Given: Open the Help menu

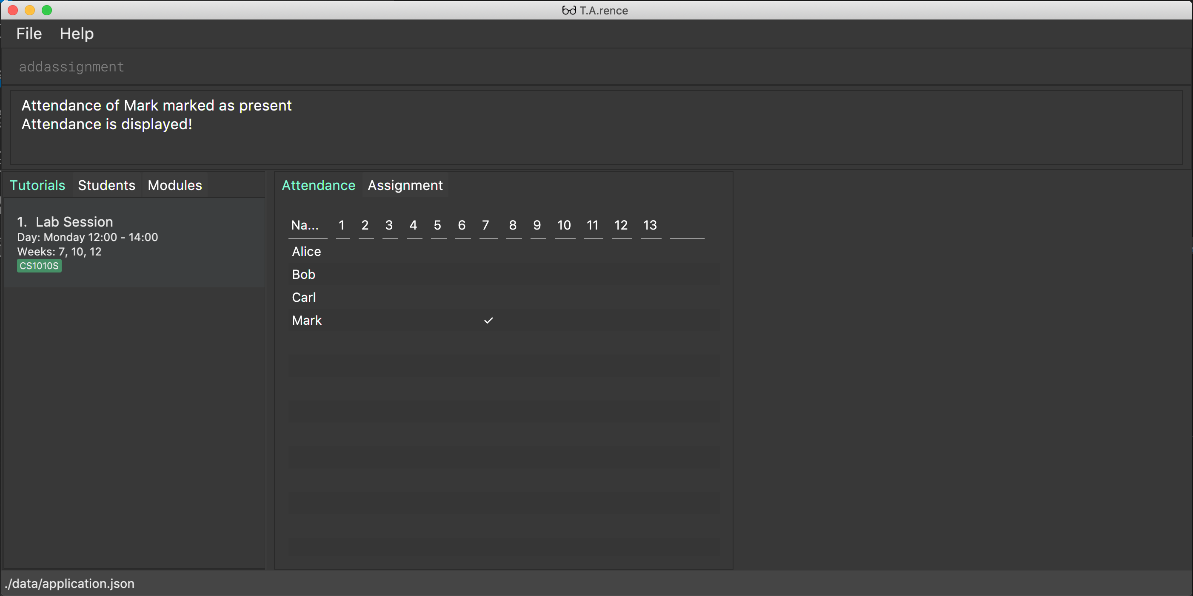Looking at the screenshot, I should [x=77, y=34].
